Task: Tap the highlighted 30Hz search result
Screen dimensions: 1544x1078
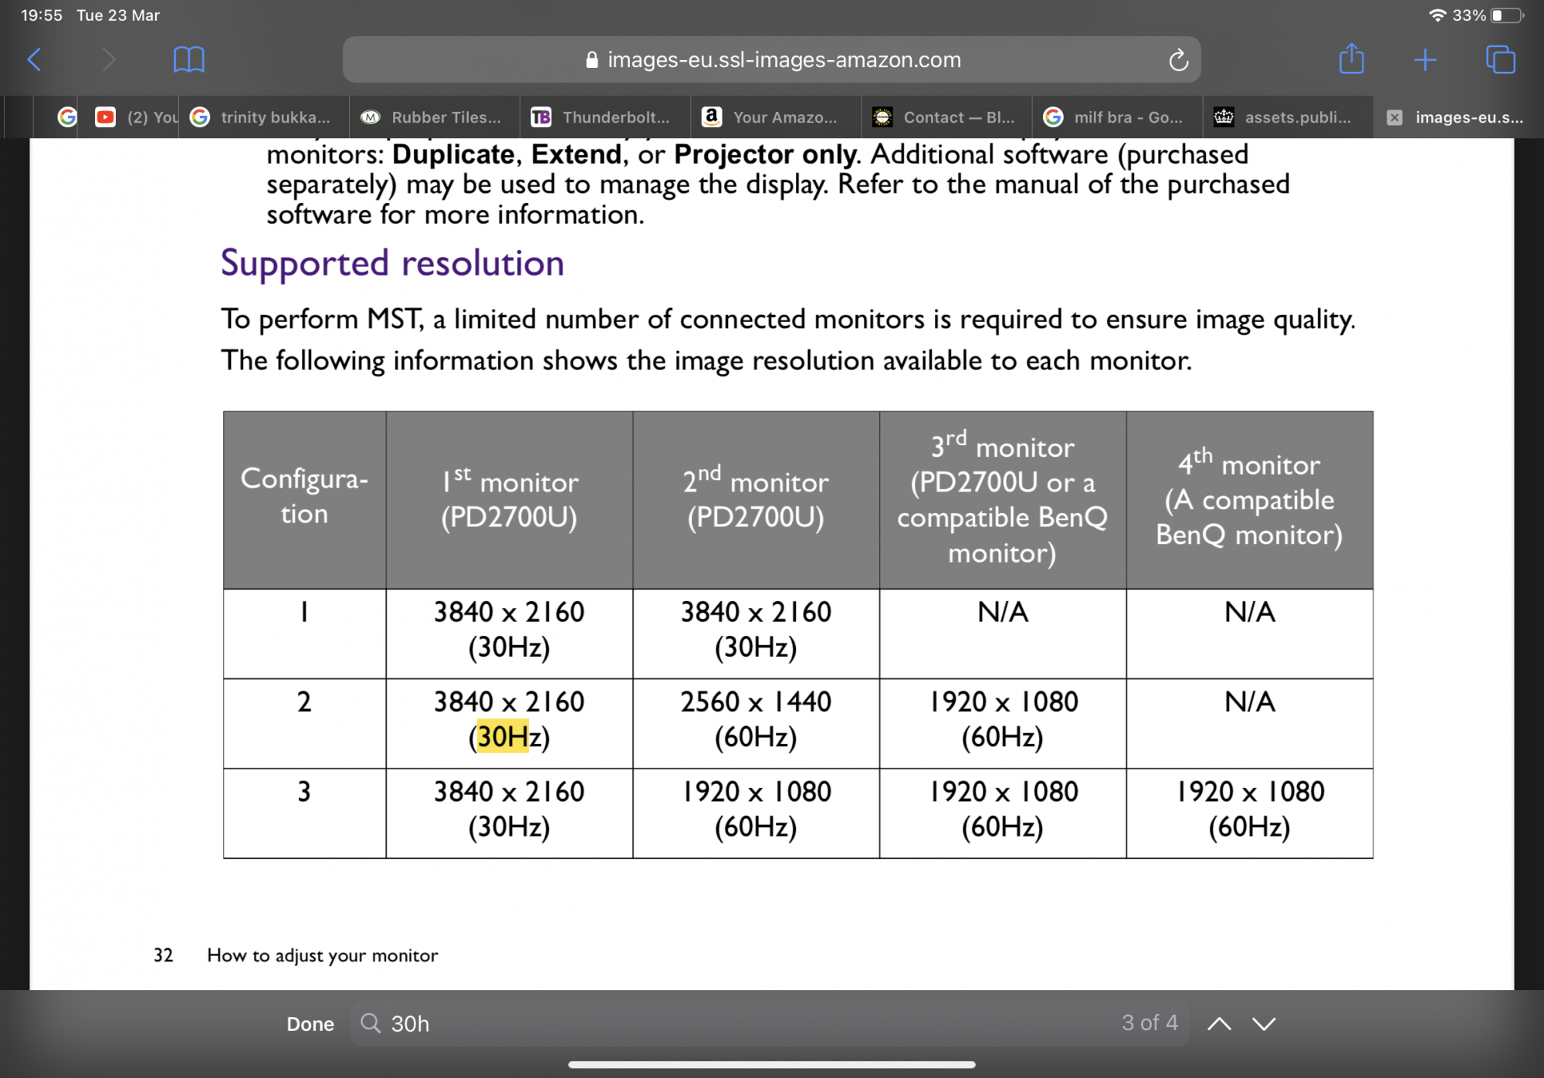Action: click(503, 737)
